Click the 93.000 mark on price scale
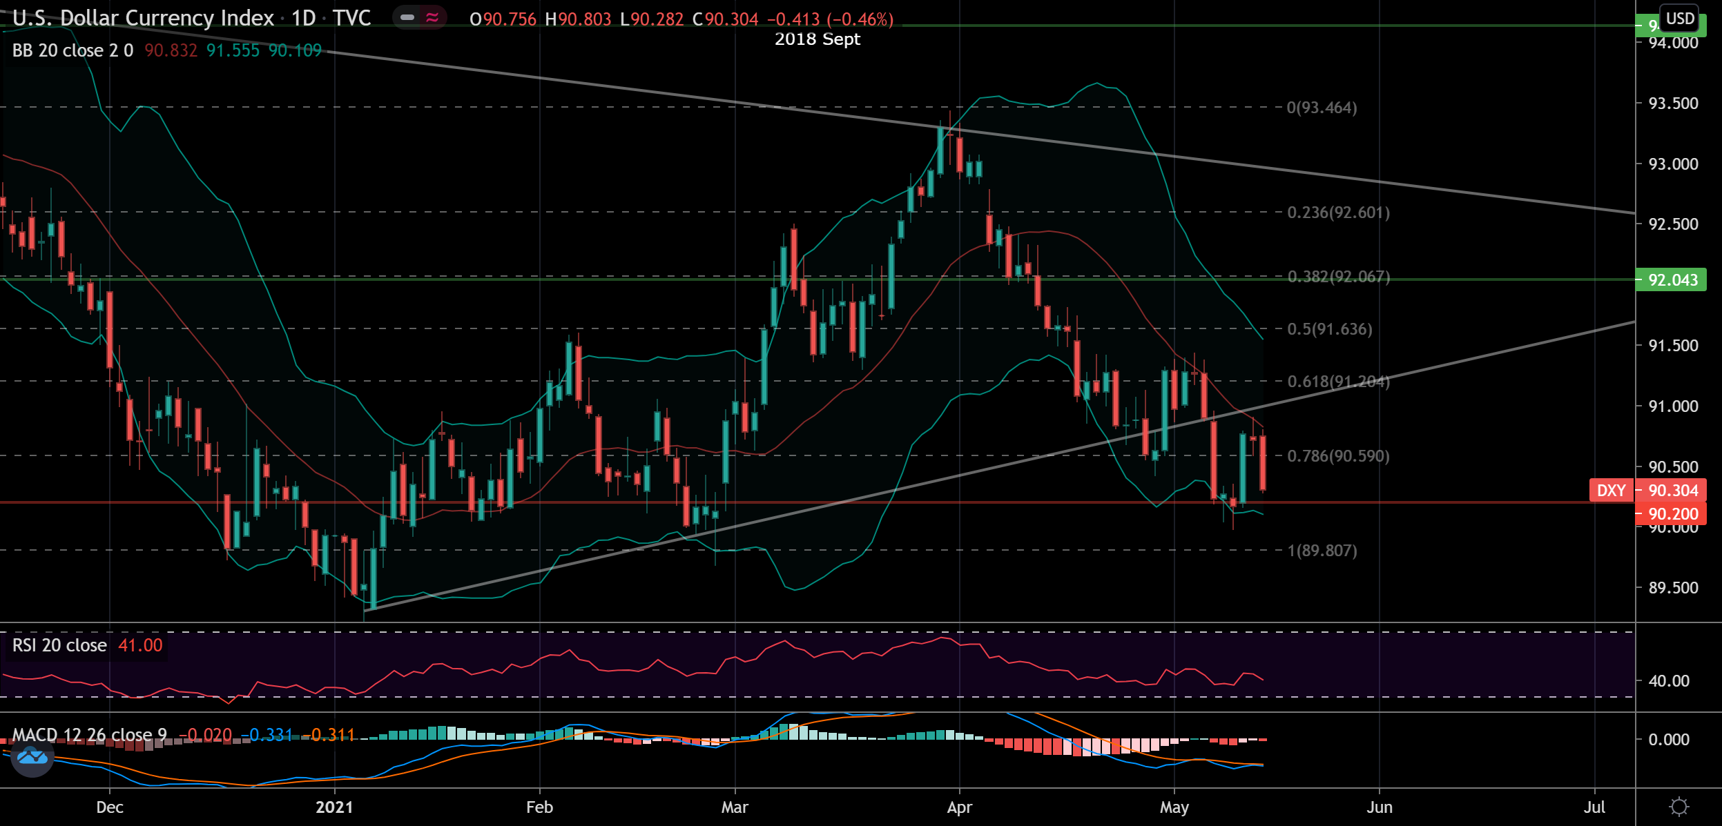 (x=1673, y=164)
